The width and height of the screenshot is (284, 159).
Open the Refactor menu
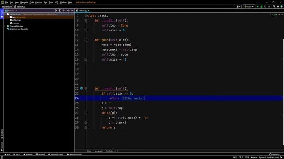39,2
